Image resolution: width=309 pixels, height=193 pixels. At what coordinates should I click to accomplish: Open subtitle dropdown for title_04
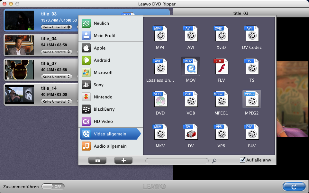(x=57, y=52)
